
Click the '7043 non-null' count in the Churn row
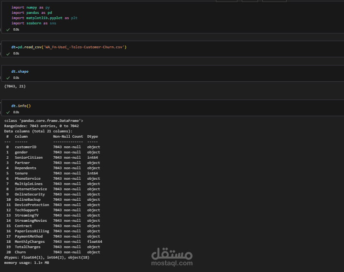(67, 252)
